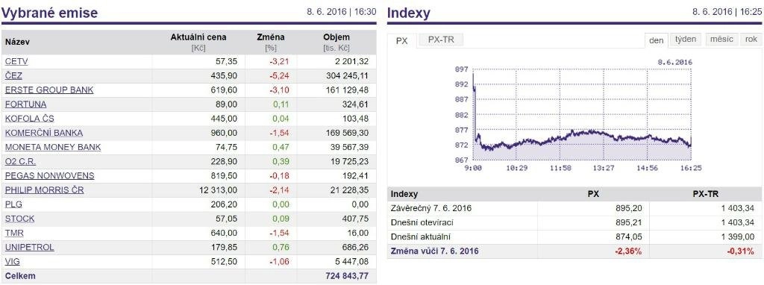Open the VIG stock link
This screenshot has width=764, height=285.
13,262
